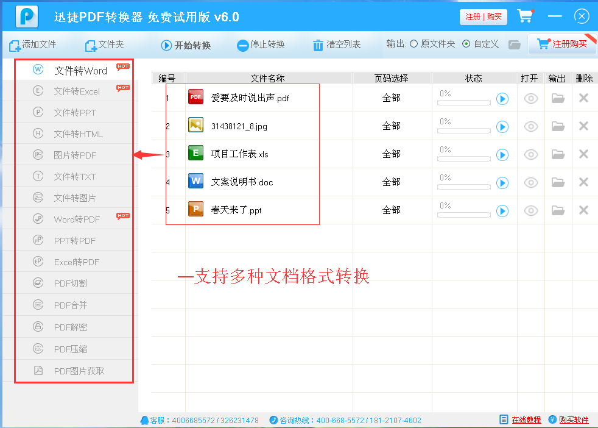Delete 春天来了.ppt from list
This screenshot has width=598, height=428.
583,210
